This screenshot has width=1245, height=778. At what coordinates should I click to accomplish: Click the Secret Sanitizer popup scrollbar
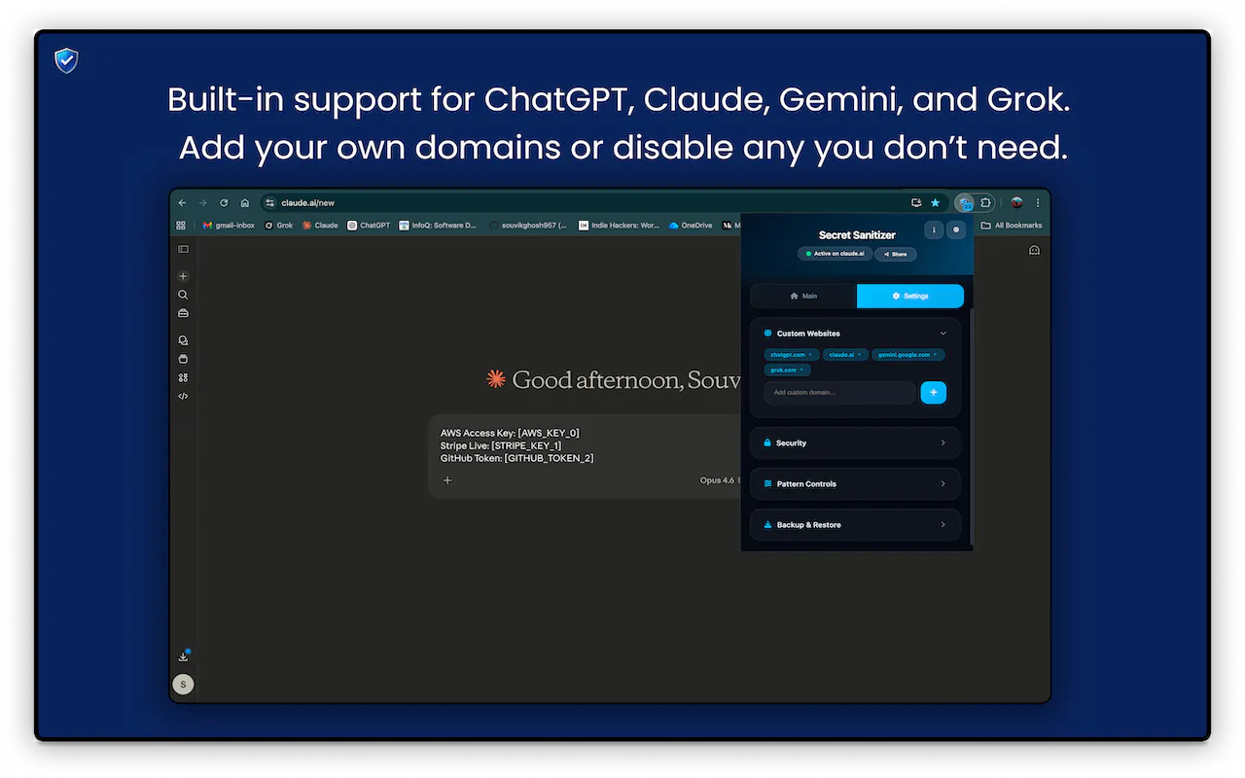pos(970,428)
